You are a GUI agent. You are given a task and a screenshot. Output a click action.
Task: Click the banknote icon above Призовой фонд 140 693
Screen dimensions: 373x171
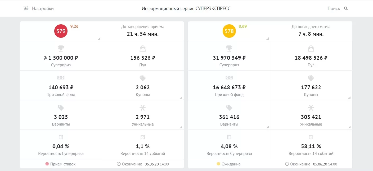(61, 78)
